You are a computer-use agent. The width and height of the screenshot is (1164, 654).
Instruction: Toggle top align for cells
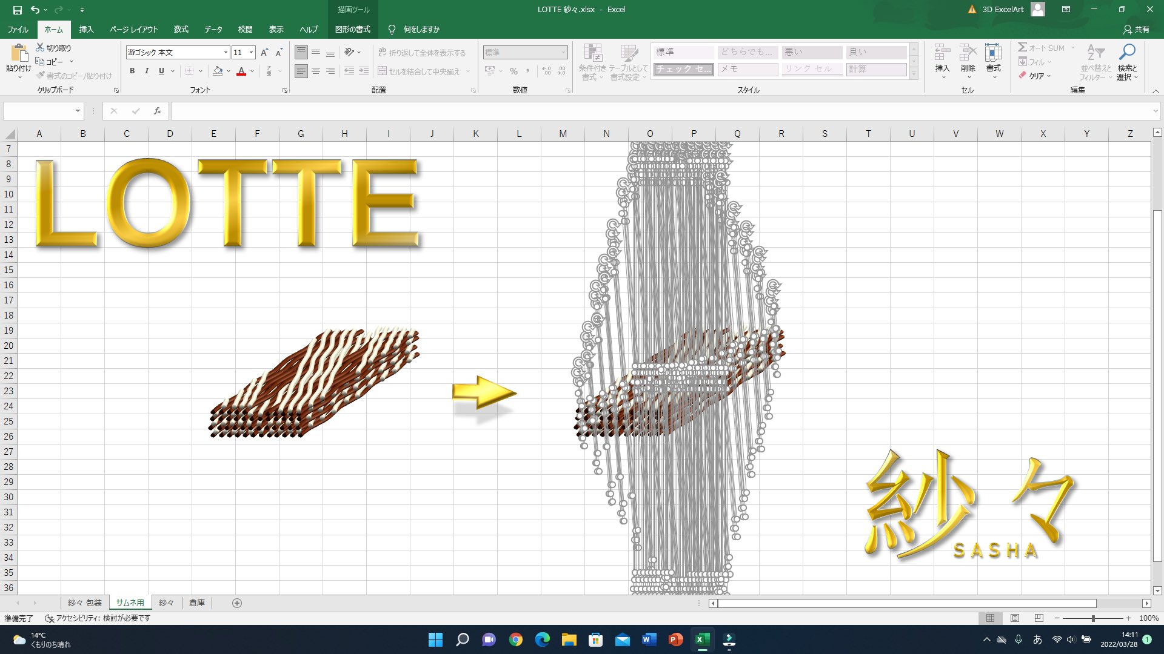click(x=301, y=53)
